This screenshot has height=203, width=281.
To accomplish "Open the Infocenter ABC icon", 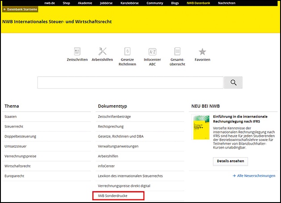I will [152, 52].
